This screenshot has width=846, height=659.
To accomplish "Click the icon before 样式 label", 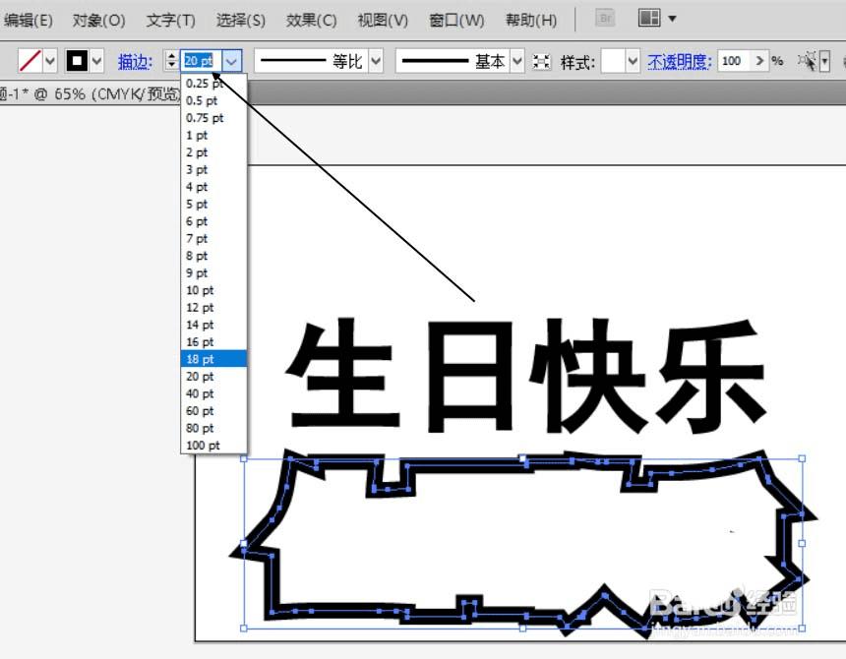I will click(542, 62).
